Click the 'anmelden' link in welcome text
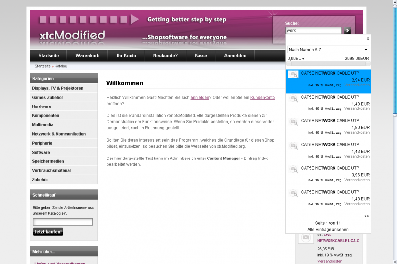This screenshot has width=397, height=264. (x=200, y=97)
